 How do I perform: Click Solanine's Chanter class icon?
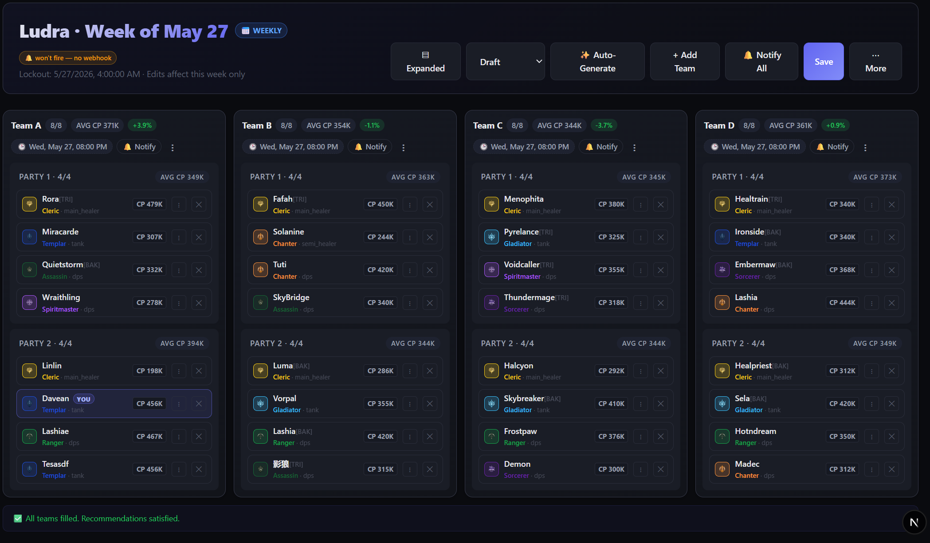(260, 237)
